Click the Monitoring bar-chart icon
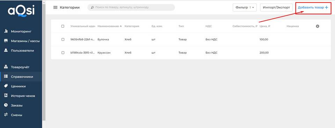This screenshot has width=335, height=128. click(6, 31)
